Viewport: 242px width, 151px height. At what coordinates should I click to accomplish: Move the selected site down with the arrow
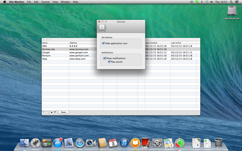55,112
